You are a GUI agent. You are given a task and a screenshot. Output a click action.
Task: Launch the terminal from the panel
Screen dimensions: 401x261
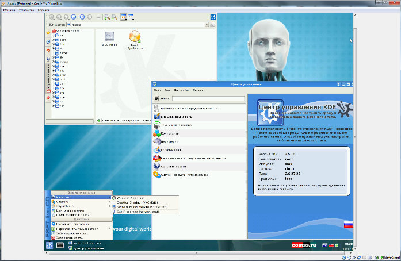tap(60, 245)
